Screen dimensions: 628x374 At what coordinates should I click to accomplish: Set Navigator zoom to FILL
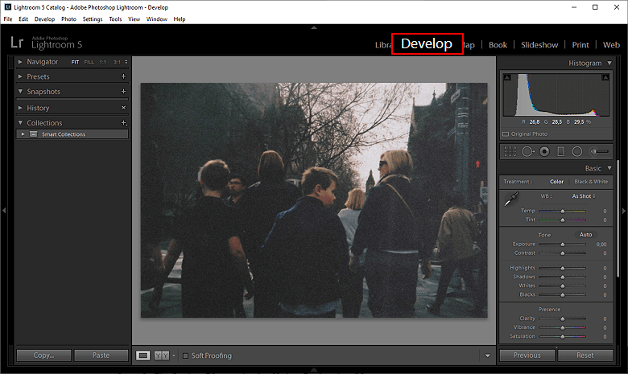tap(89, 62)
